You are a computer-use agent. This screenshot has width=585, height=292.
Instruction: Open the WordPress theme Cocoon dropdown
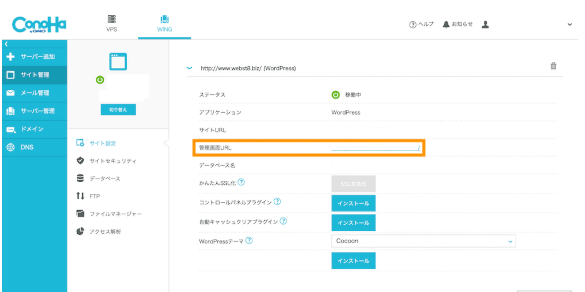click(423, 241)
